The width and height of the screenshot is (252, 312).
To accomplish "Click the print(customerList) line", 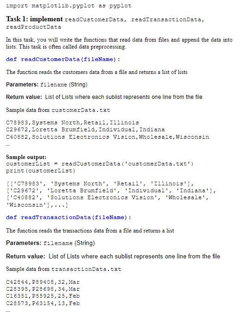I will tap(41, 171).
